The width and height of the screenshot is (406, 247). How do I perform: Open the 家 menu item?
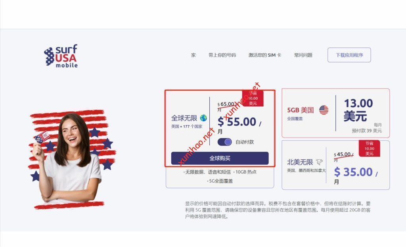point(193,55)
